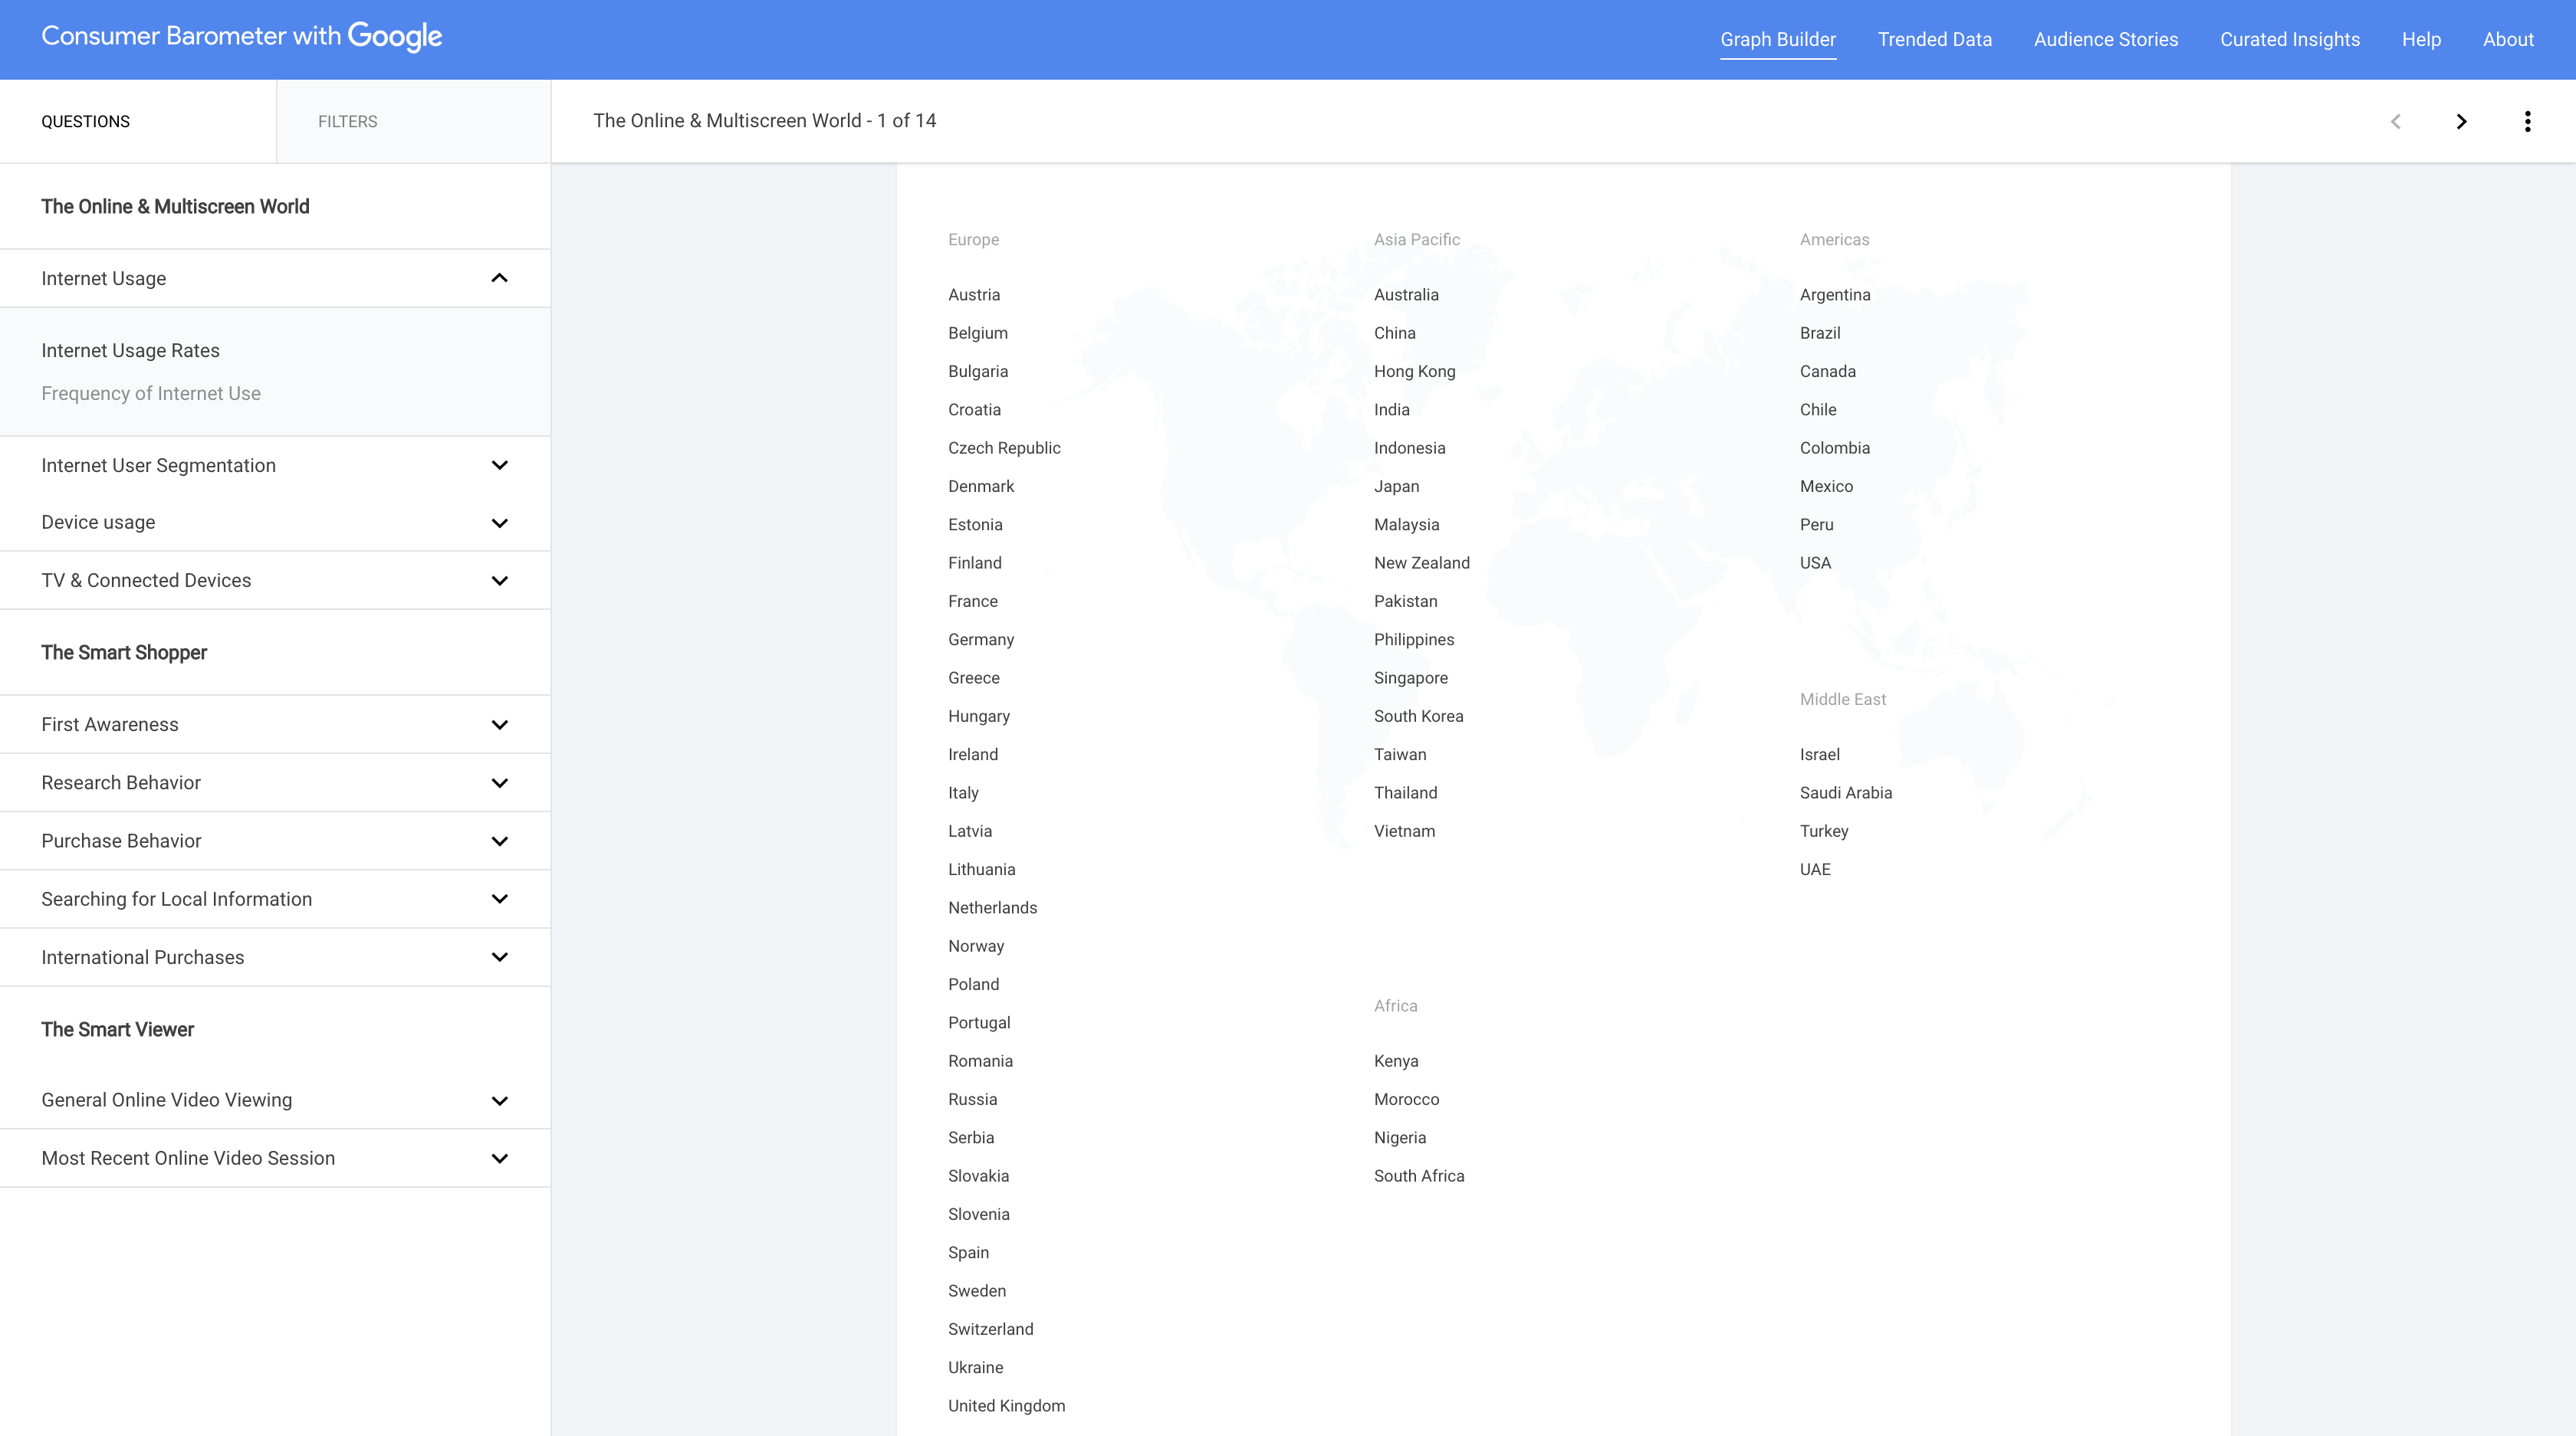Select United Kingdom from Europe list
Image resolution: width=2576 pixels, height=1436 pixels.
tap(1007, 1406)
